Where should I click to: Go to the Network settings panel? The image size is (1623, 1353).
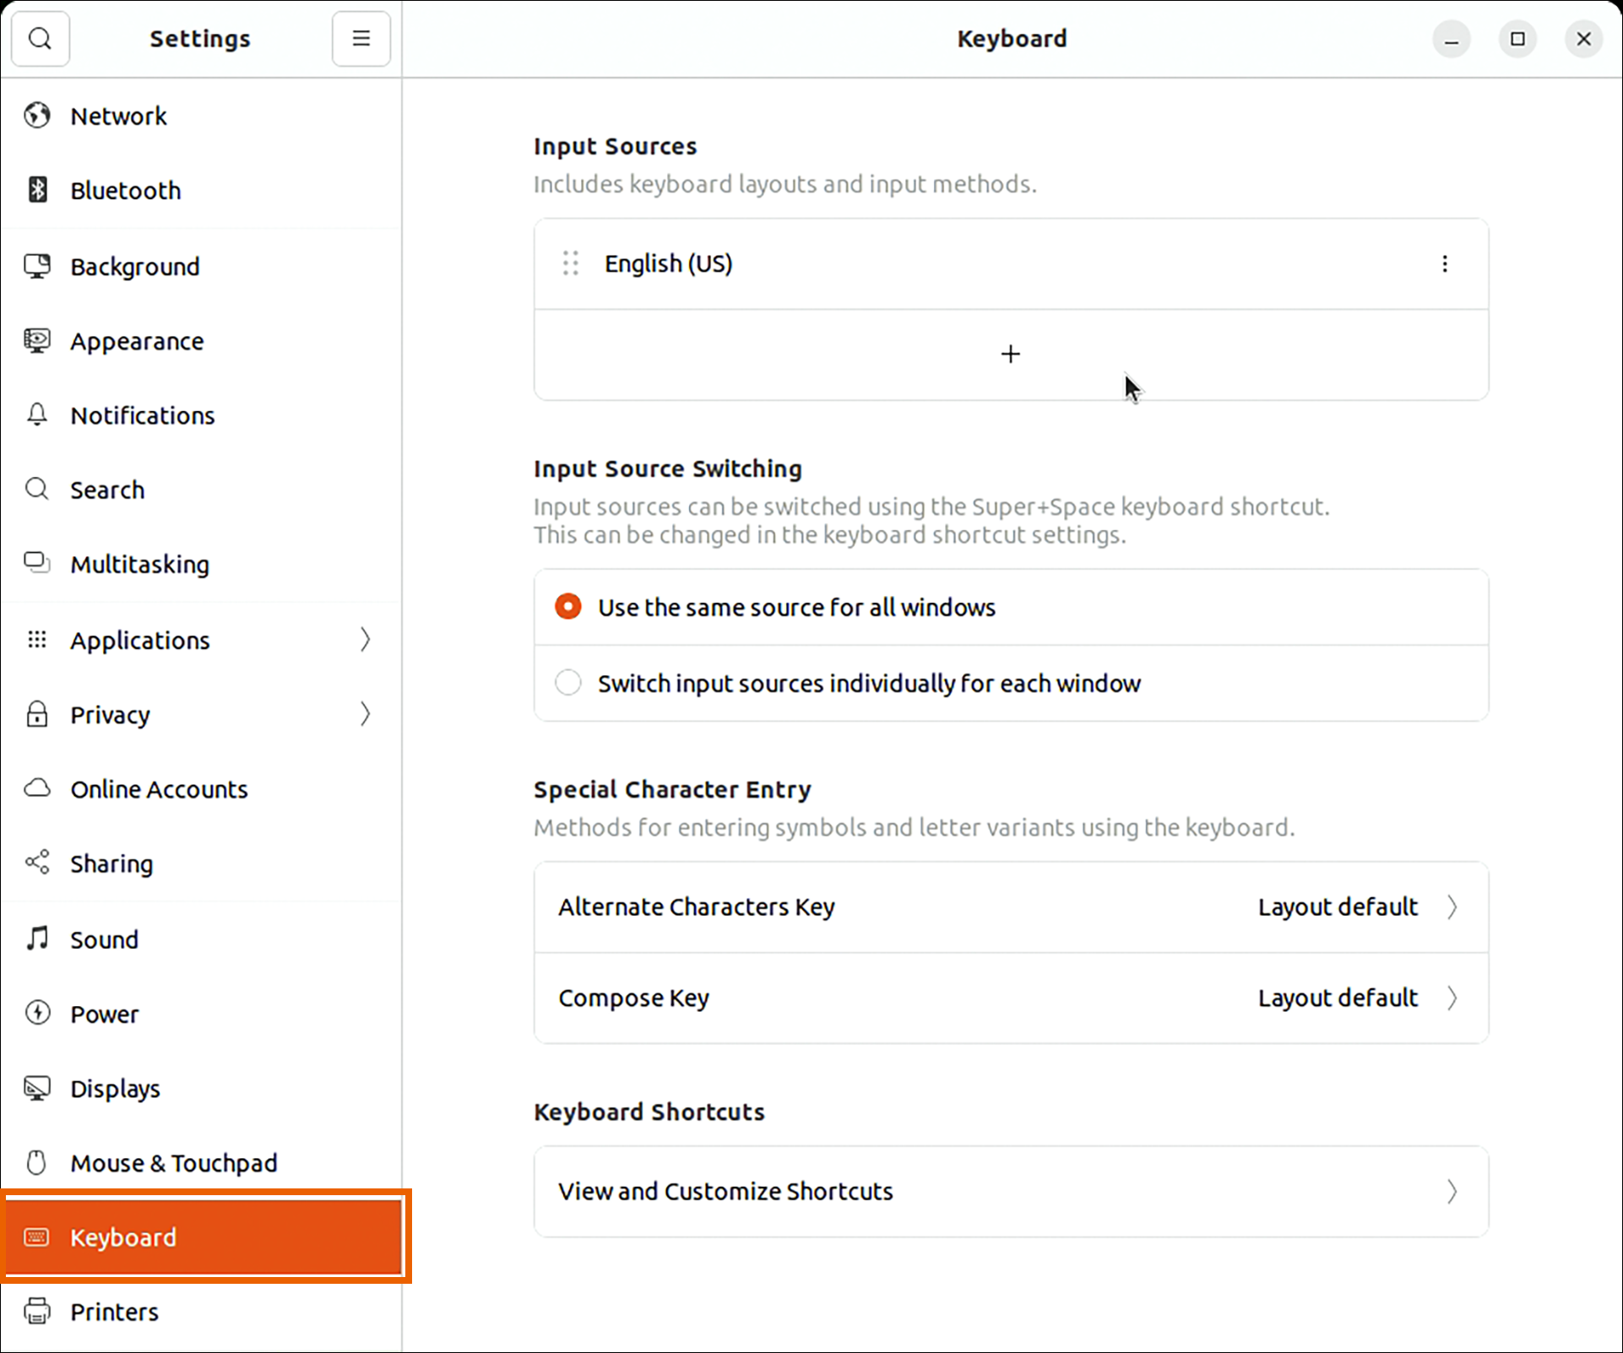click(x=118, y=116)
